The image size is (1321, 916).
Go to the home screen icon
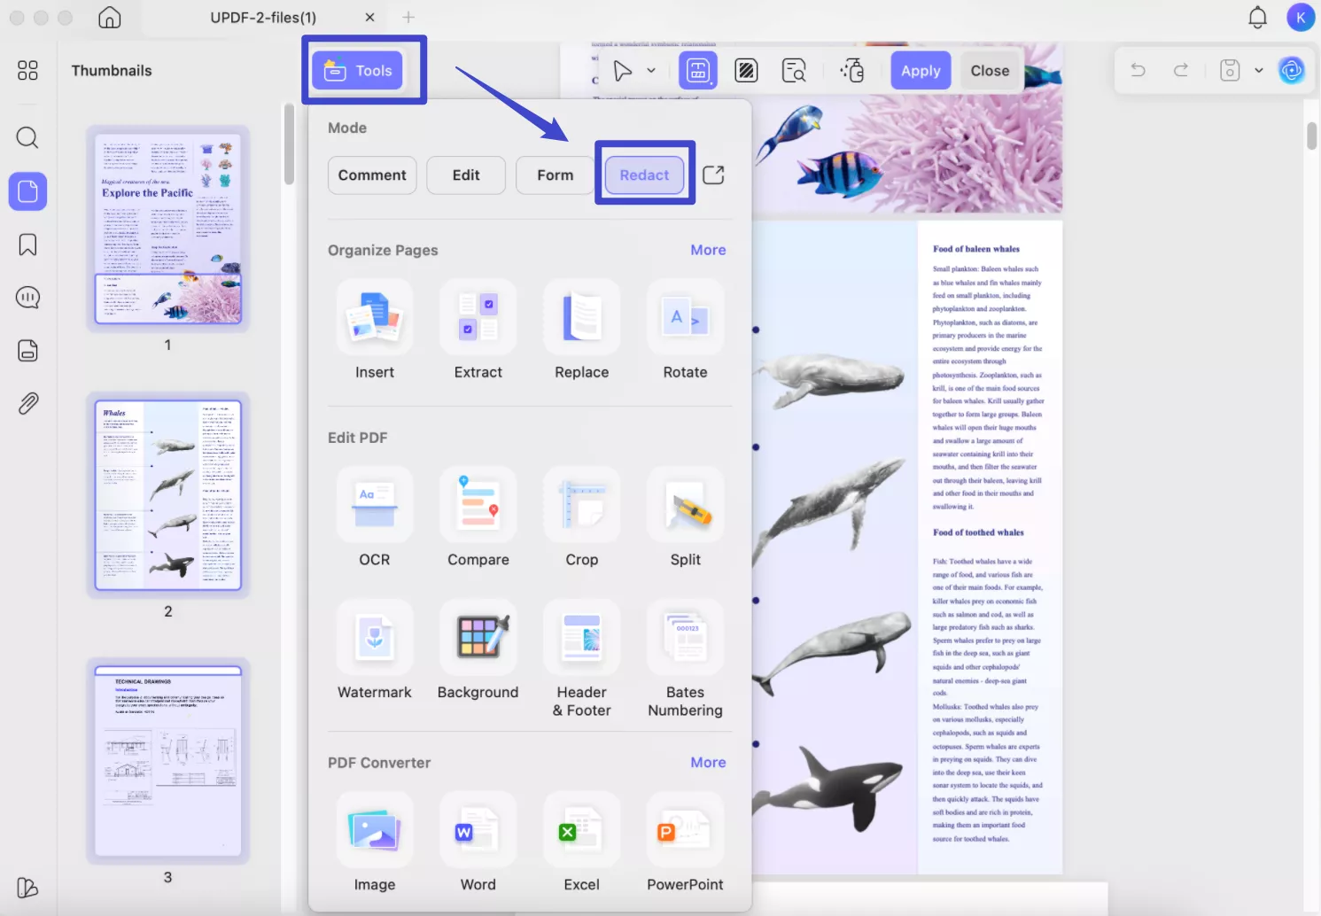(x=110, y=17)
